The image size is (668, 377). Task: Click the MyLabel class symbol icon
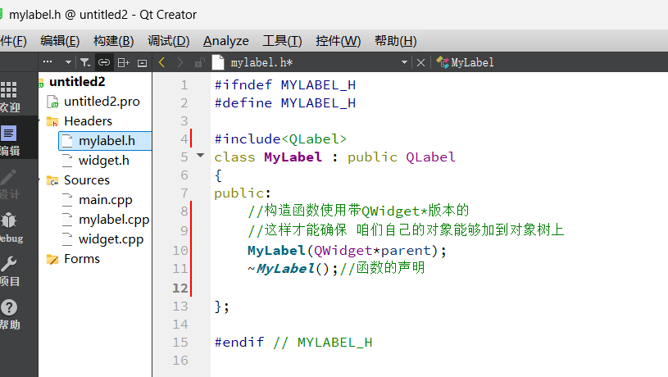(443, 62)
